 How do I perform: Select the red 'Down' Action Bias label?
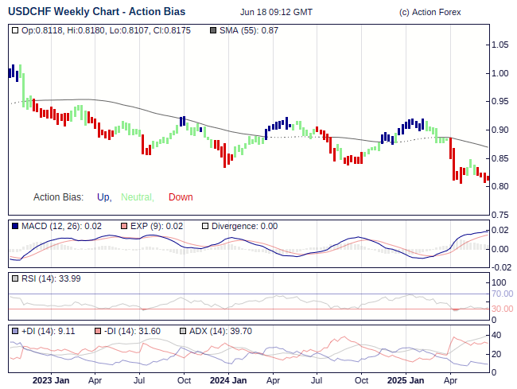tap(181, 197)
